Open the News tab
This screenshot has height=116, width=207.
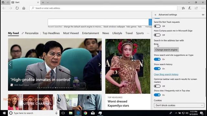click(106, 33)
